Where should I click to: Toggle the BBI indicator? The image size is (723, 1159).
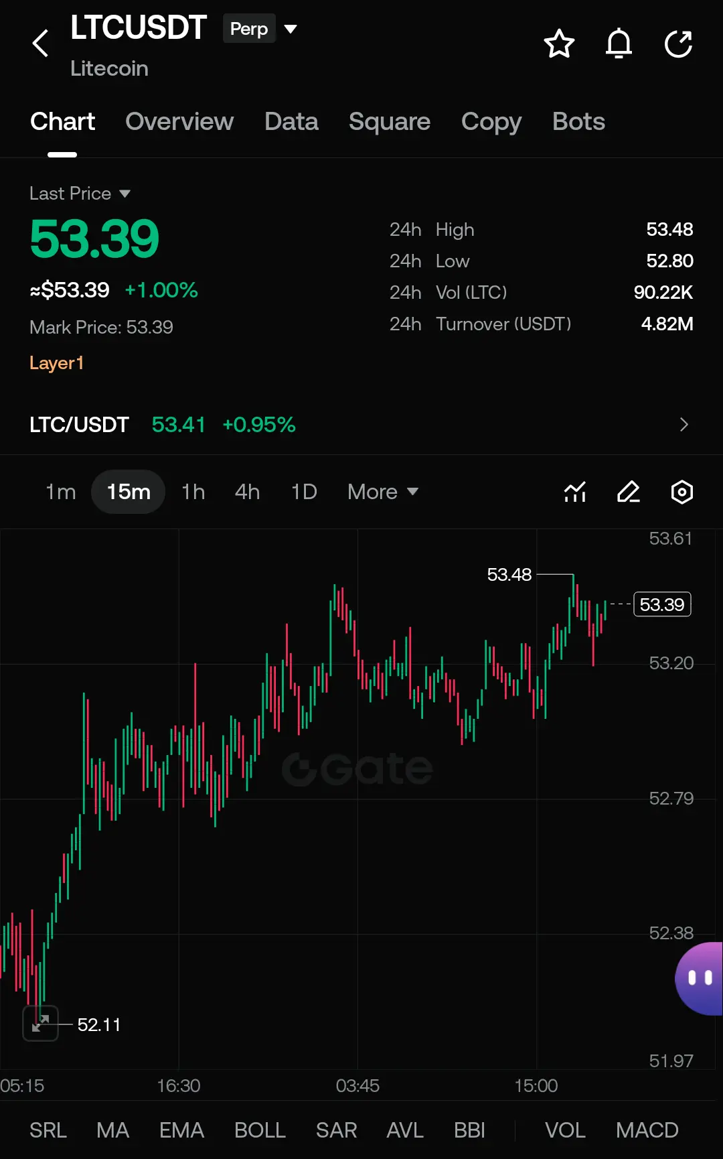pyautogui.click(x=469, y=1130)
